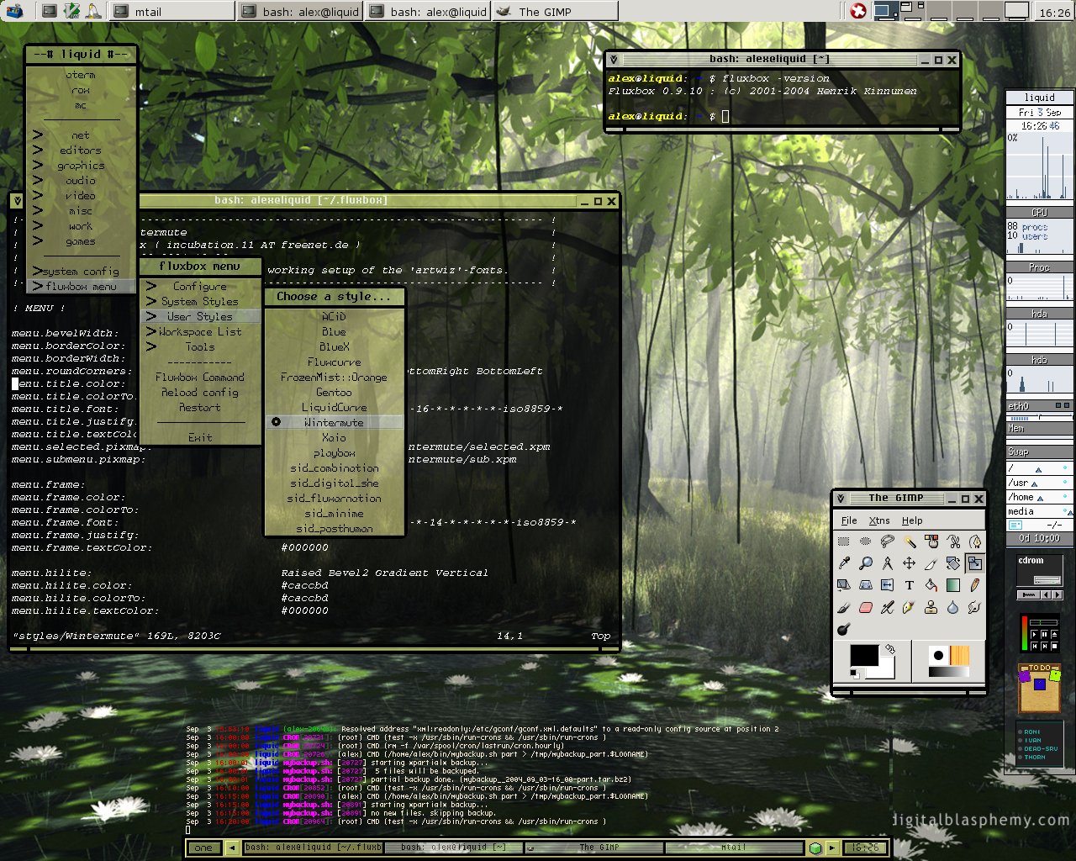Open the System Styles submenu
1076x861 pixels.
tap(199, 301)
